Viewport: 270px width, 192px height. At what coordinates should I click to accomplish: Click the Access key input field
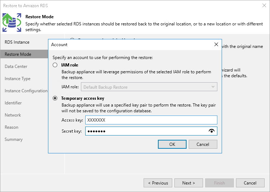coord(151,120)
